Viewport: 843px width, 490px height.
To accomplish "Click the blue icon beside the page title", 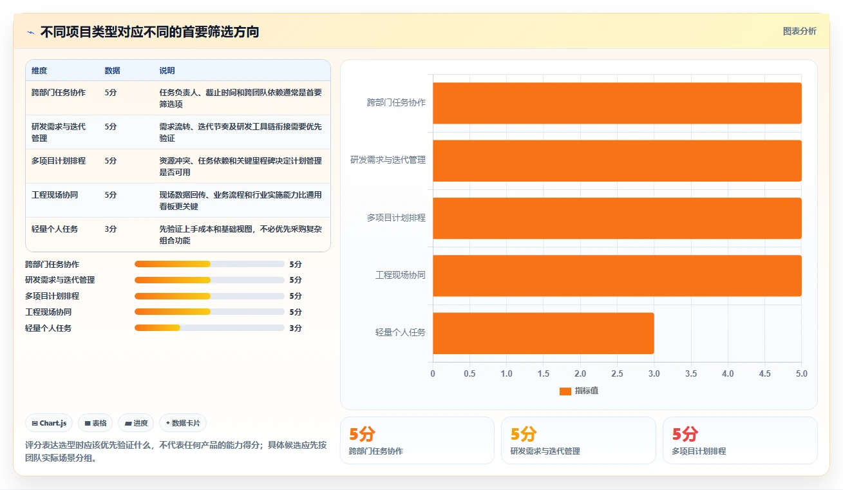I will click(30, 32).
